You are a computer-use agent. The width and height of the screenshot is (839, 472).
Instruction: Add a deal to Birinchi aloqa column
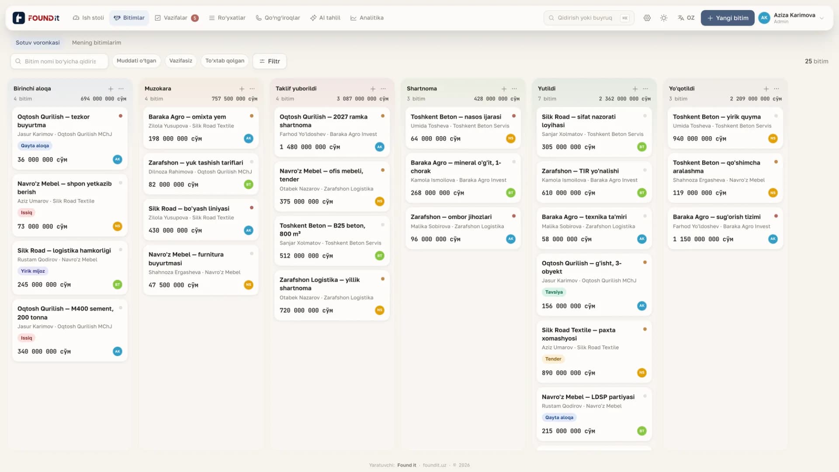tap(111, 89)
